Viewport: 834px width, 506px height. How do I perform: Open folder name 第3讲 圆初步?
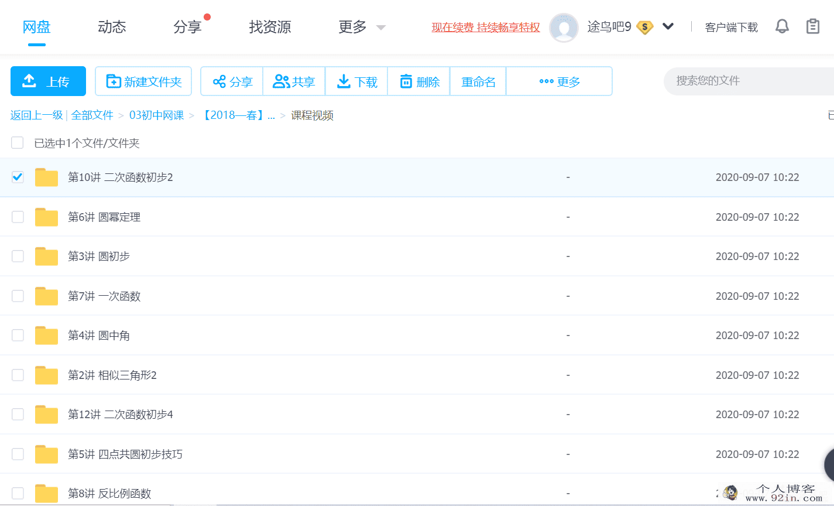tap(99, 256)
